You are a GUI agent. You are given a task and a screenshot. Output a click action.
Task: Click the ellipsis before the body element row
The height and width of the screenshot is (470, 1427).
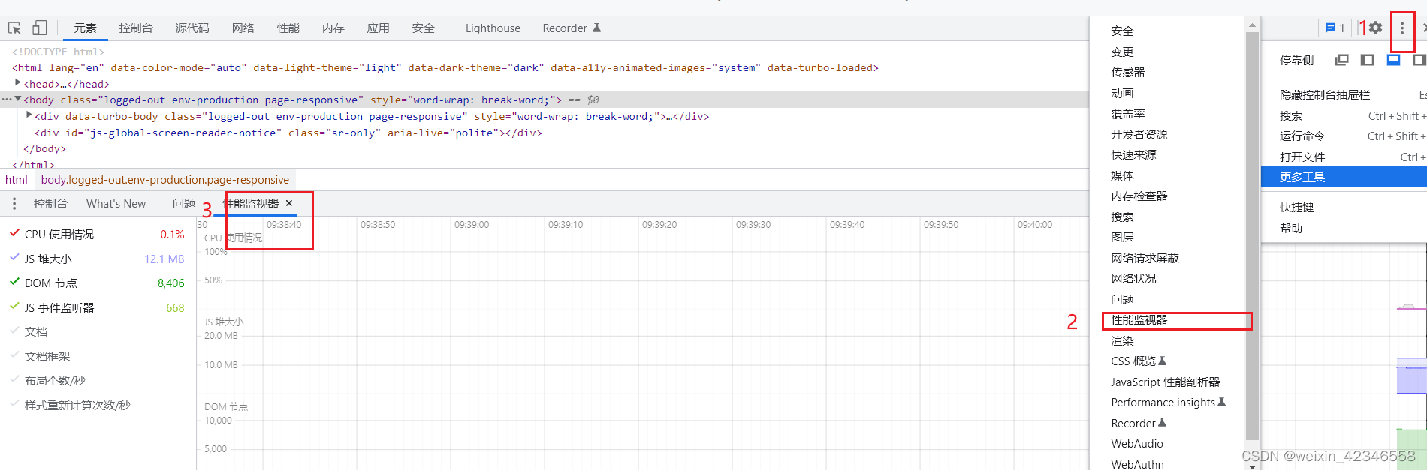point(6,100)
